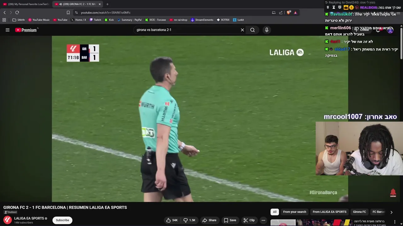403x226 pixels.
Task: Open YouTube Music bookmark
Action: (39, 20)
